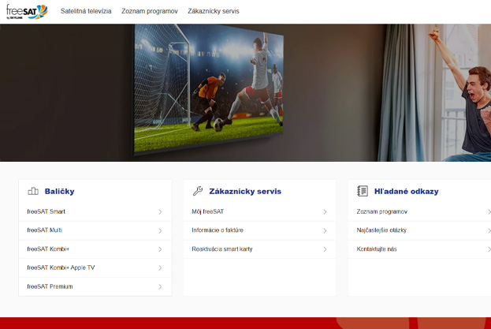491x329 pixels.
Task: Click the chevron arrow in the Môj freeSAT row
Action: click(x=325, y=211)
